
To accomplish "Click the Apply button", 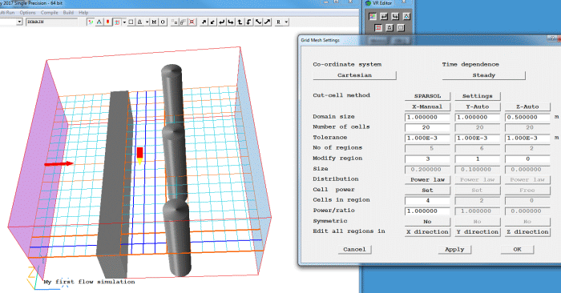I will click(x=454, y=250).
